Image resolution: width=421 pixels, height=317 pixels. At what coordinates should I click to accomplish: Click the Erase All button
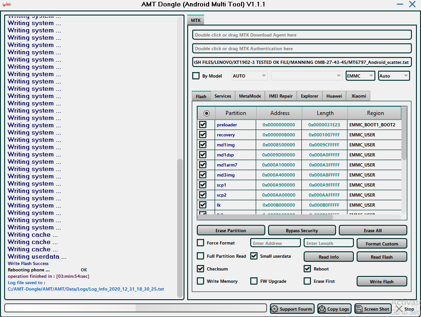[373, 230]
